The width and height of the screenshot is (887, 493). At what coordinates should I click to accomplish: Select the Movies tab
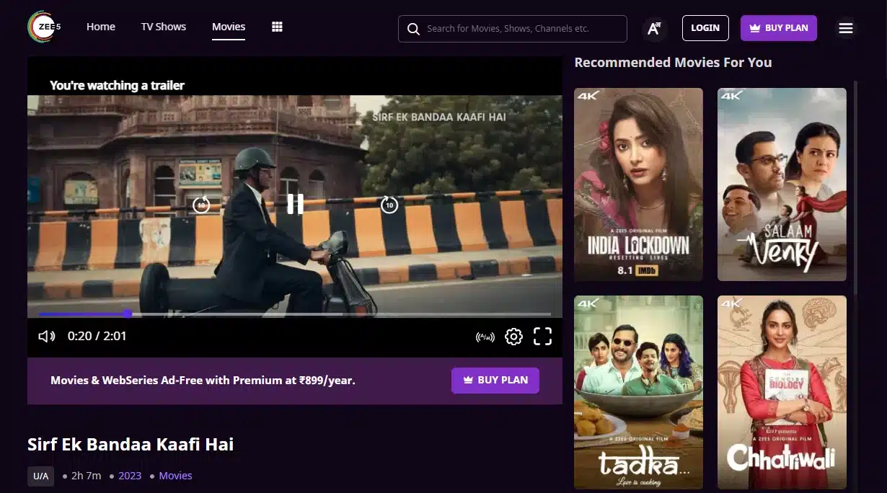(x=229, y=27)
